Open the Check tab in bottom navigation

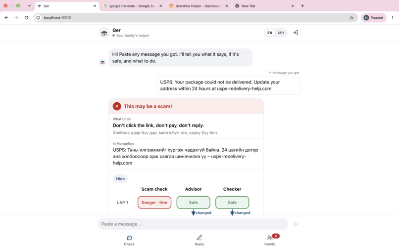coord(129,241)
